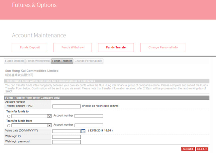
Task: Focus the Account number field under Transfer funds from
Action: coord(89,125)
